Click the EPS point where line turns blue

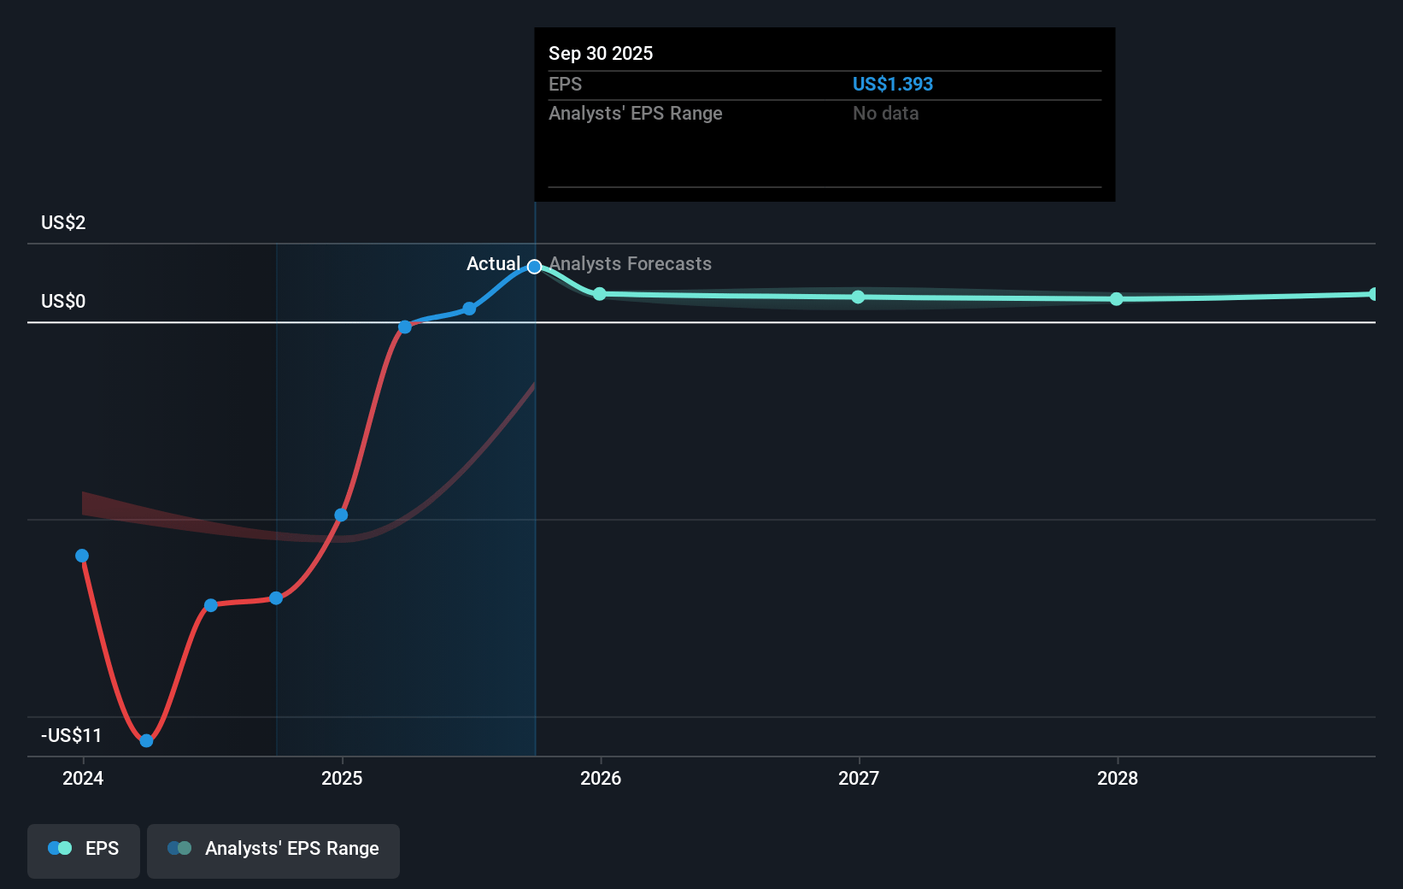point(405,327)
